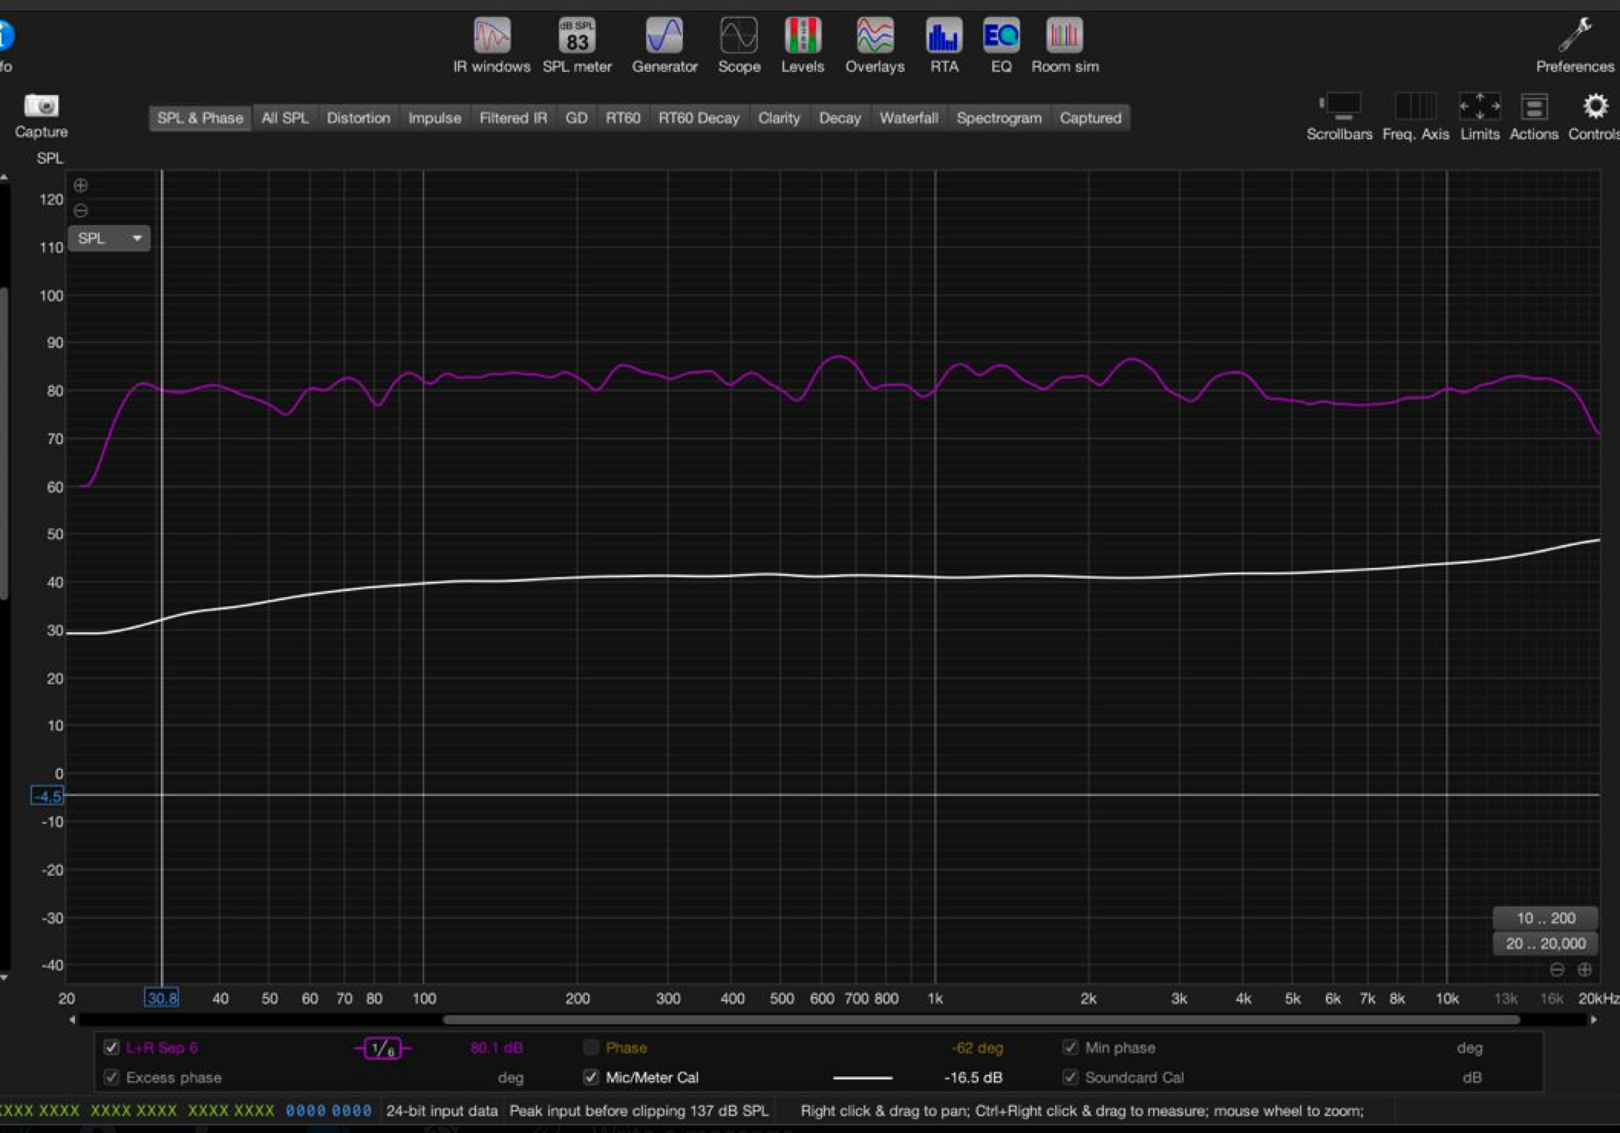Open the Levels meter
The height and width of the screenshot is (1133, 1620).
click(x=802, y=45)
